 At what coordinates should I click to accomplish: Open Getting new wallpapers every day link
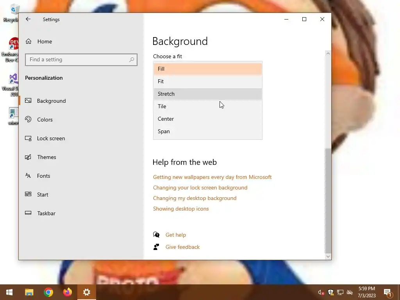(212, 177)
